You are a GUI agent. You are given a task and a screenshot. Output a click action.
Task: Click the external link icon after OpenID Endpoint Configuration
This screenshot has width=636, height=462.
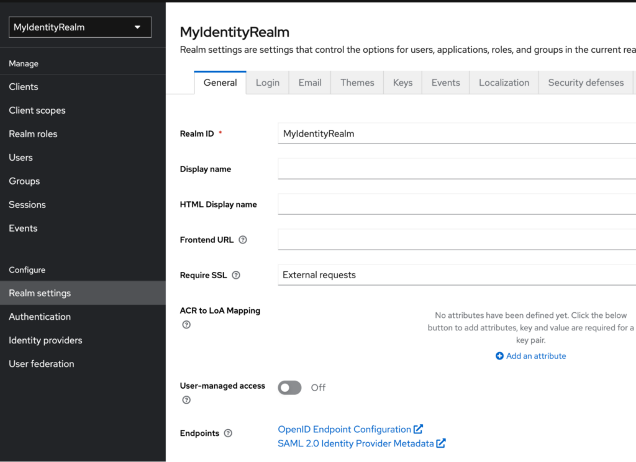(418, 429)
